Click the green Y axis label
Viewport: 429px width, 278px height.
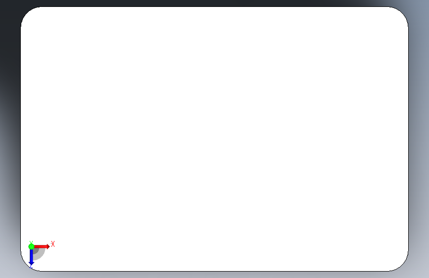click(31, 242)
